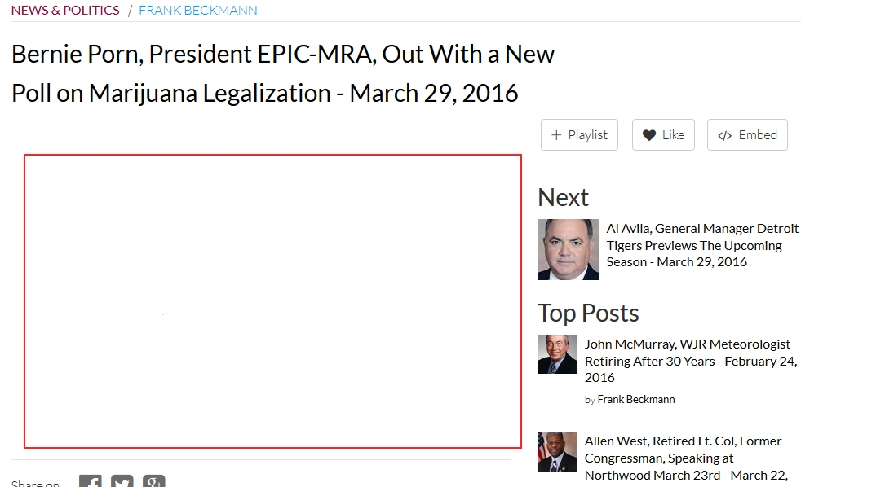Click the code brackets icon in Embed

tap(724, 135)
